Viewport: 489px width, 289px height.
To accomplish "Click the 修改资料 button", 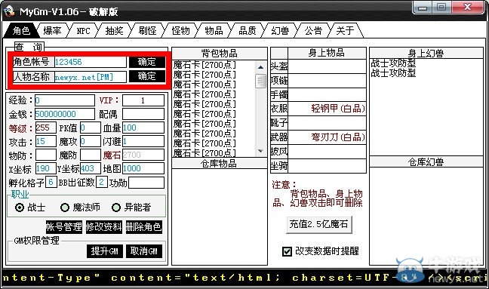I will point(104,227).
